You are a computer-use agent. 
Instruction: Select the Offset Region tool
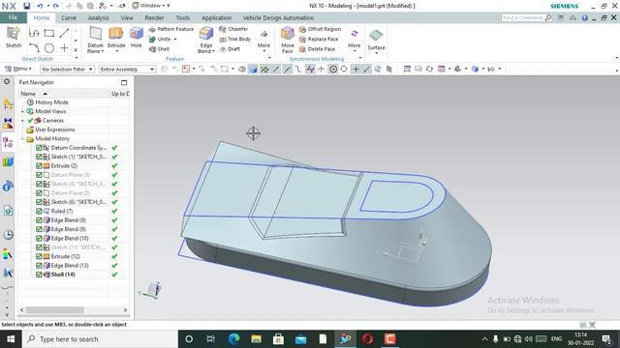(320, 29)
